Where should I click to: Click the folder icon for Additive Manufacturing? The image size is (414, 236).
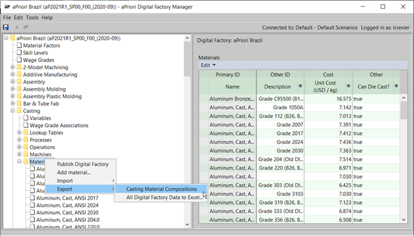19,74
